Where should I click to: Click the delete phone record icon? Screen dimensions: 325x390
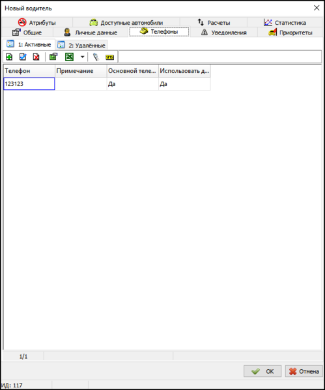click(x=36, y=57)
